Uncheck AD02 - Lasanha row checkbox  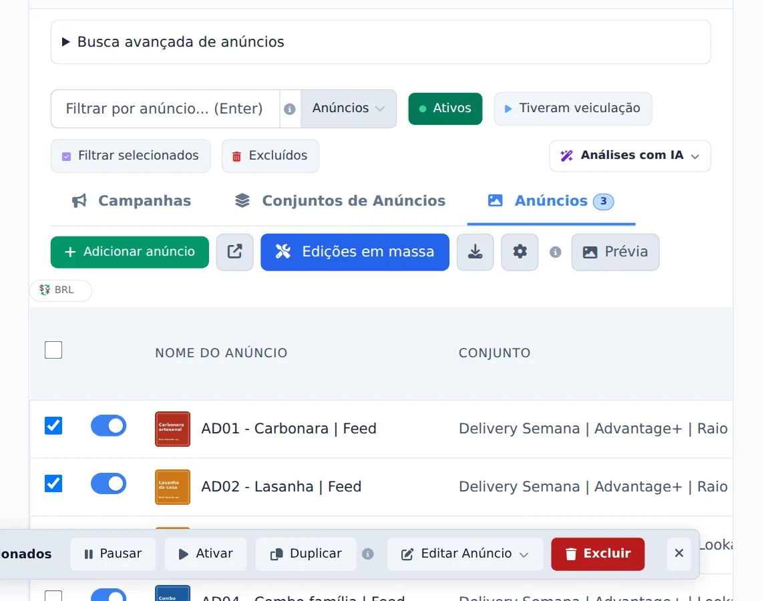53,483
